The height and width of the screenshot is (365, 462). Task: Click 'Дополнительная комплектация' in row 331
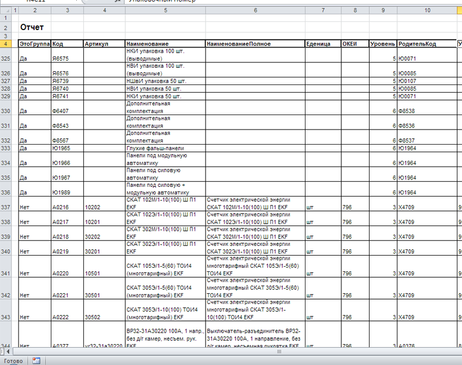coord(165,122)
